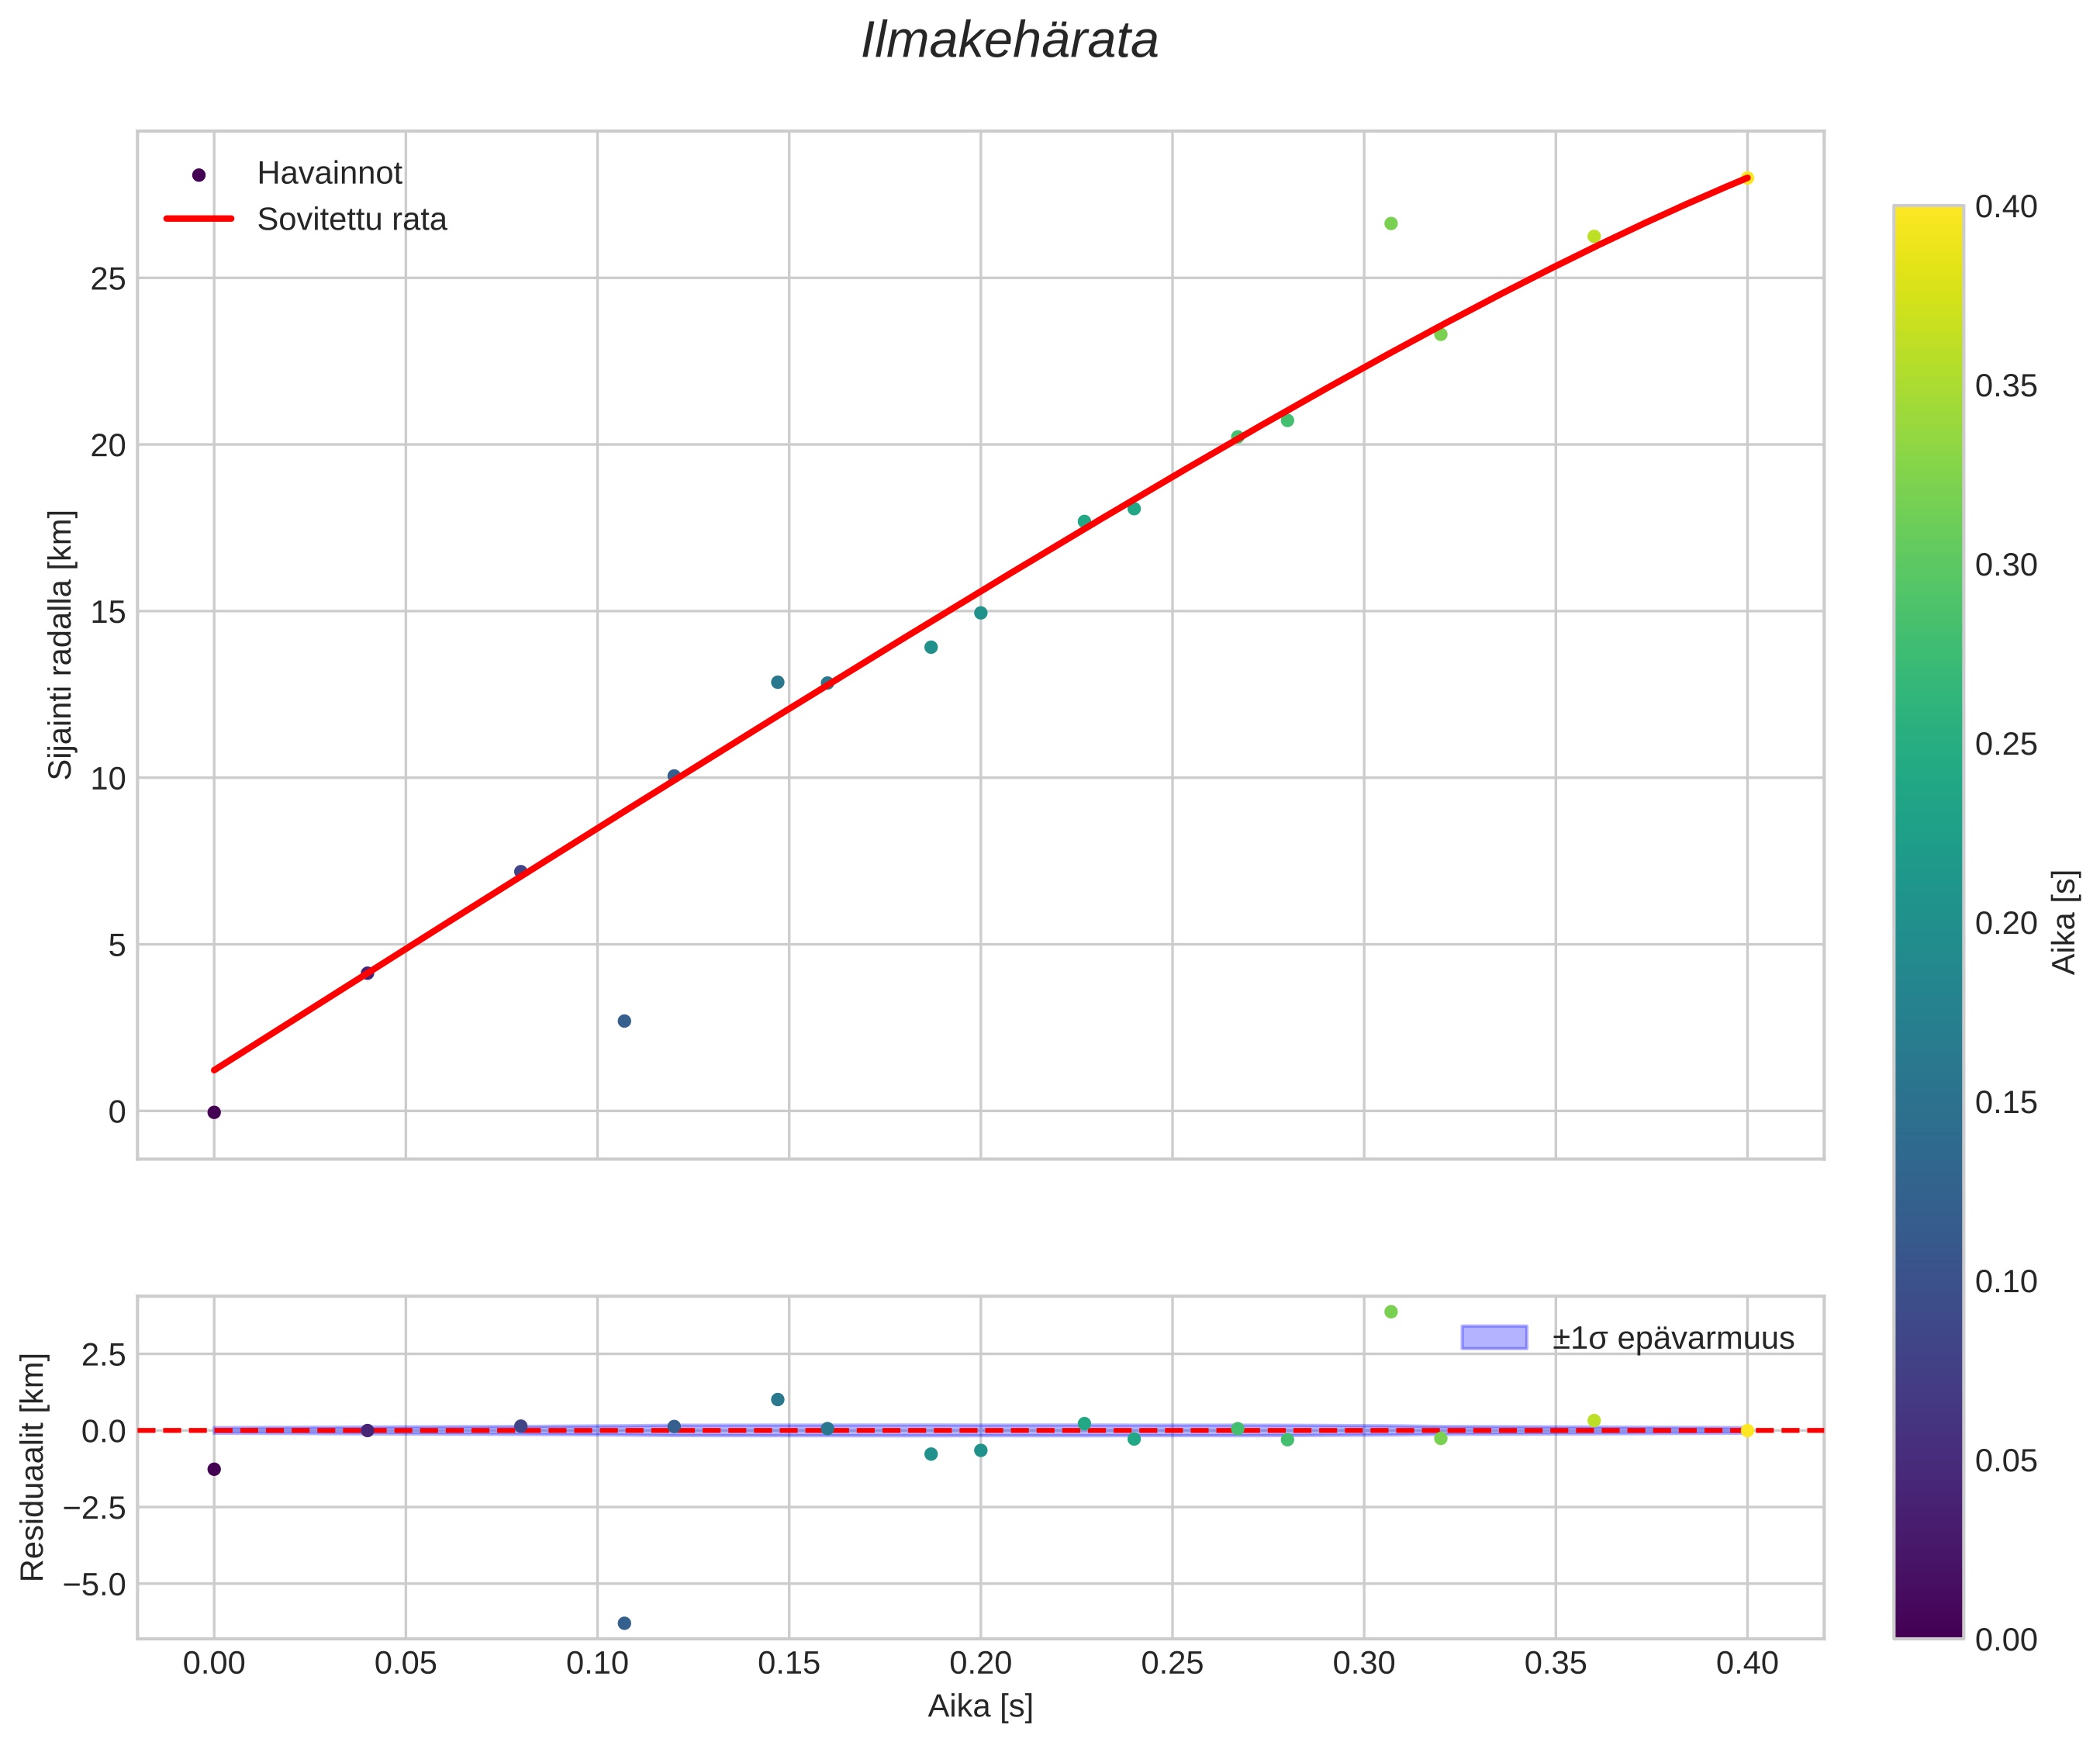
Task: Select the outlier point near 0.107 s
Action: click(x=624, y=1021)
